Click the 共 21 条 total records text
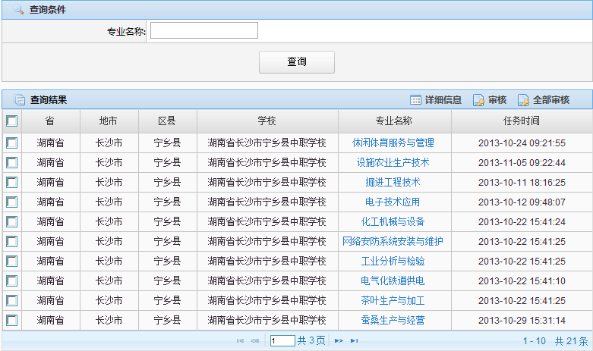 [x=572, y=341]
